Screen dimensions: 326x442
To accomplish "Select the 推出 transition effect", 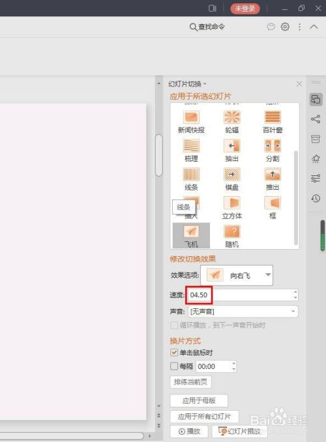I will [x=273, y=179].
